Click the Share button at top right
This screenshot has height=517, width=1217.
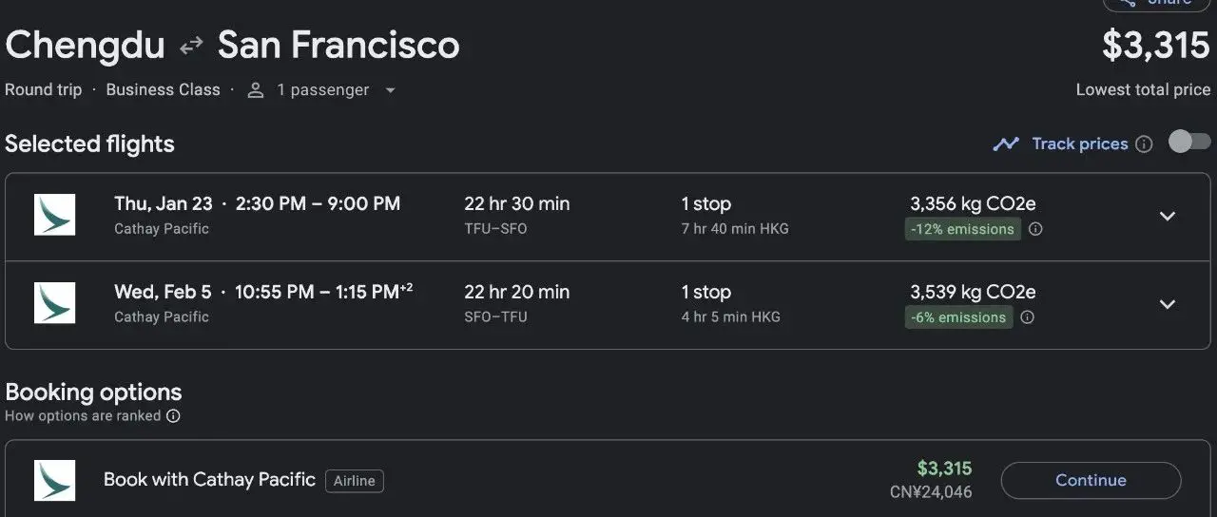tap(1155, 3)
